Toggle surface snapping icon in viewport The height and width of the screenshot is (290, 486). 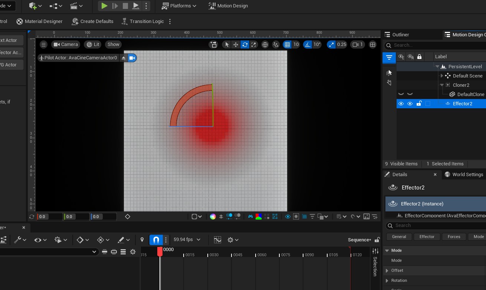pos(276,45)
